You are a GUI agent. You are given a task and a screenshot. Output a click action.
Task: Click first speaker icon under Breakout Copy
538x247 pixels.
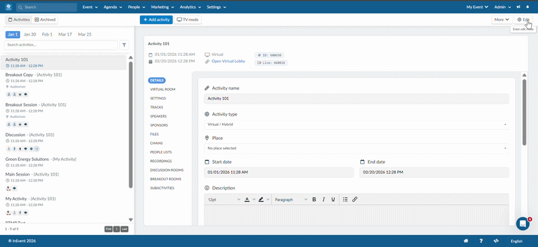(9, 94)
